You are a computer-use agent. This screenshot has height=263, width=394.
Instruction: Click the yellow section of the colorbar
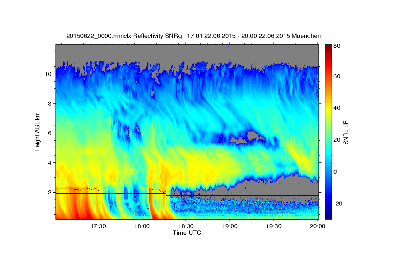click(328, 108)
